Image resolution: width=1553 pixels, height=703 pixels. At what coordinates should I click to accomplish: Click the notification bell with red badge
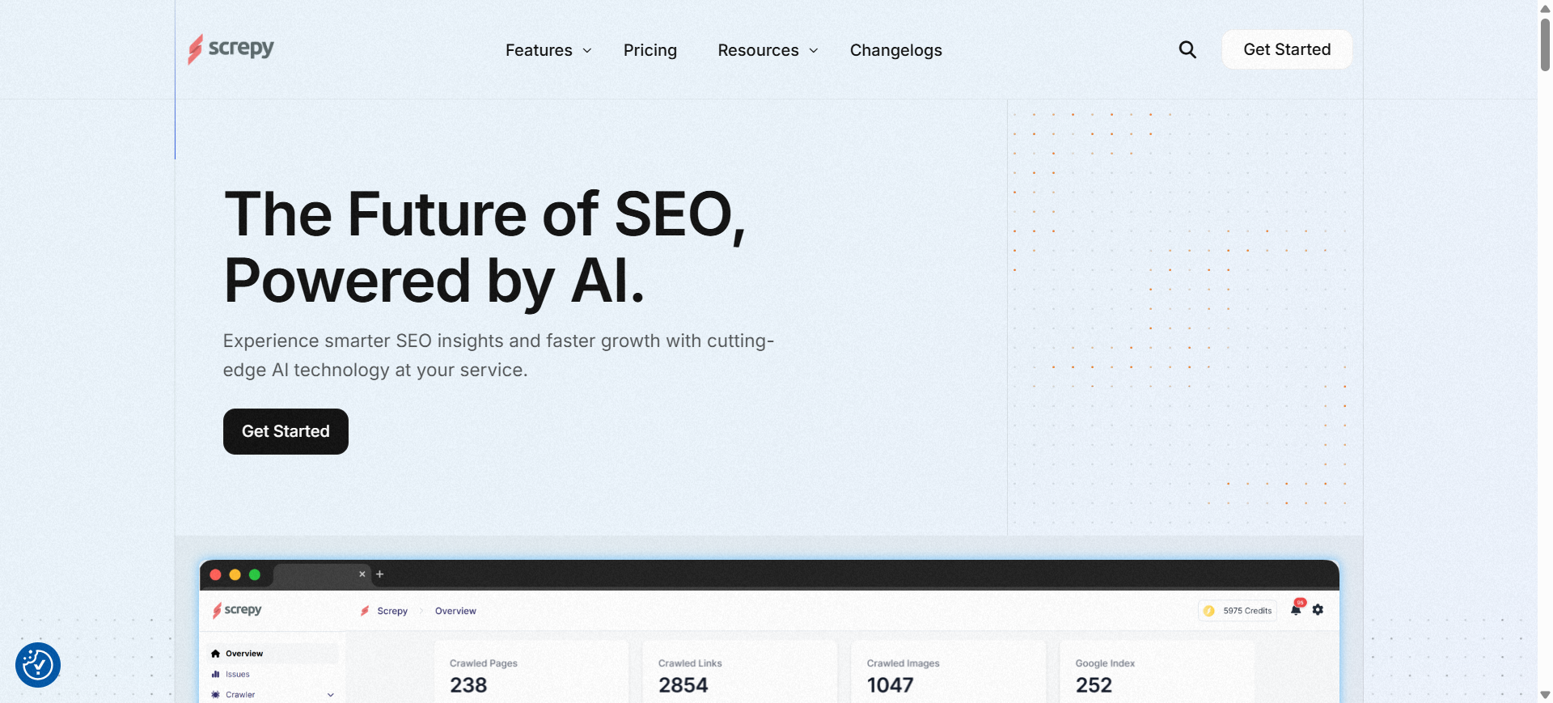(1296, 610)
